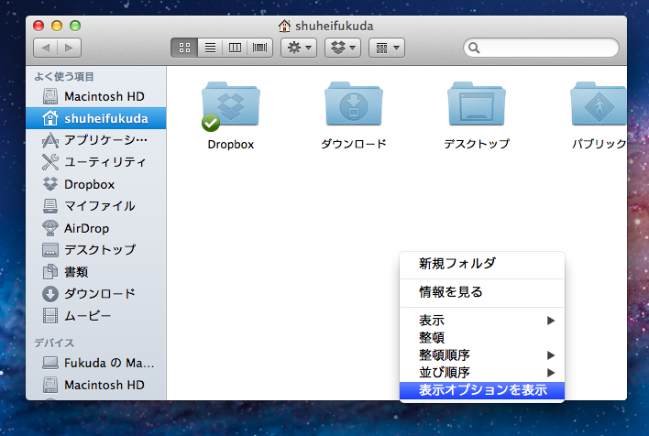Open the 並び順序 submenu
Image resolution: width=649 pixels, height=436 pixels.
[482, 372]
